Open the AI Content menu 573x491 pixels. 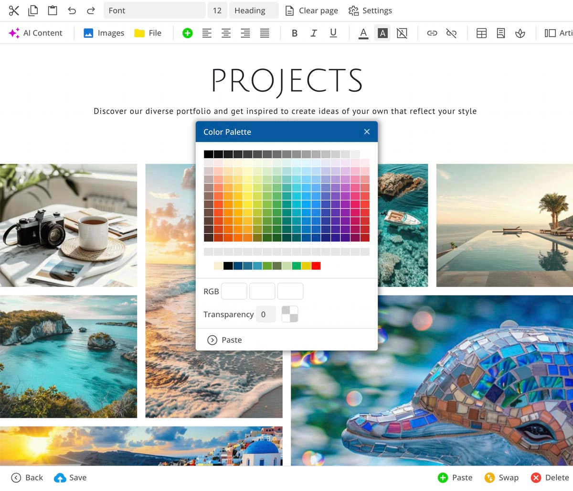[36, 33]
